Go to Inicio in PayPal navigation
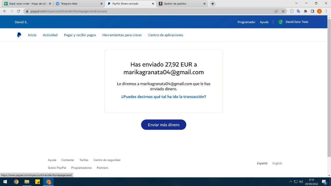 (x=32, y=35)
